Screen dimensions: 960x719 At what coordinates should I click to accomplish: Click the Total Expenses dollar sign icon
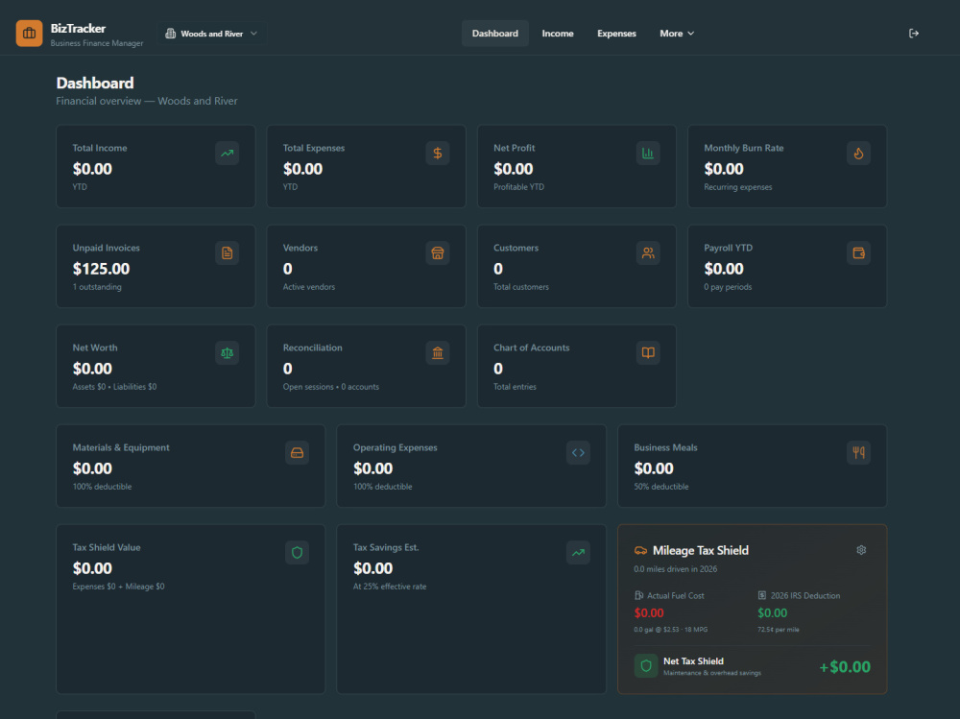coord(437,153)
